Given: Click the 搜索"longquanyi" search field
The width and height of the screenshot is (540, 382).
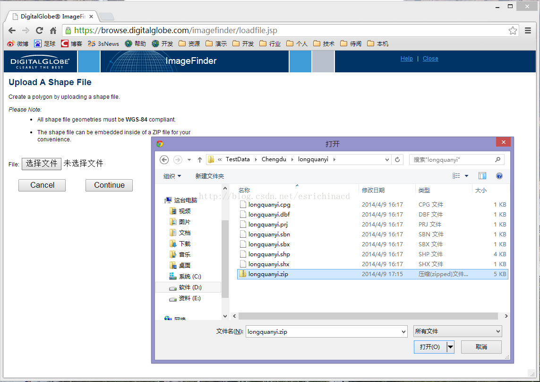Looking at the screenshot, I should click(x=457, y=160).
